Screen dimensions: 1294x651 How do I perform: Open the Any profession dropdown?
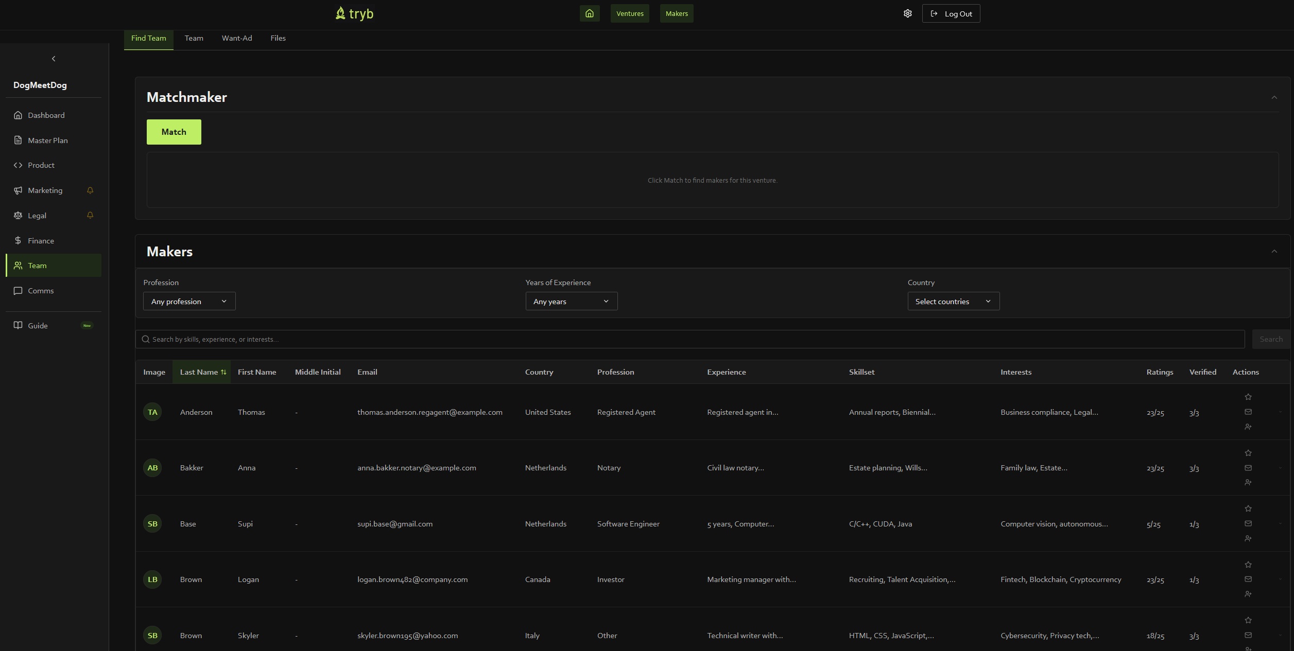point(189,301)
